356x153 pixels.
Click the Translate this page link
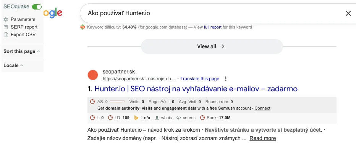[200, 79]
